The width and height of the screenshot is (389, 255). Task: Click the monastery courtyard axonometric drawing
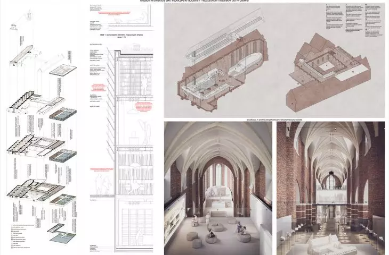coord(328,73)
